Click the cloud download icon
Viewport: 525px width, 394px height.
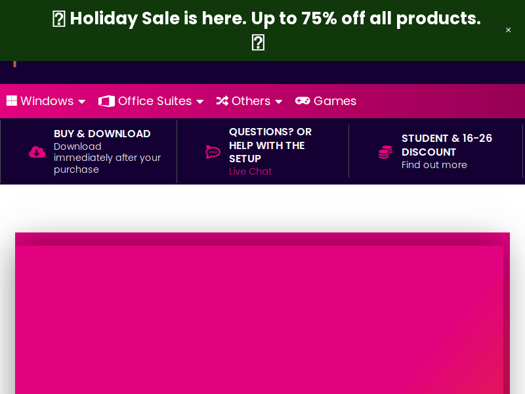[x=37, y=152]
